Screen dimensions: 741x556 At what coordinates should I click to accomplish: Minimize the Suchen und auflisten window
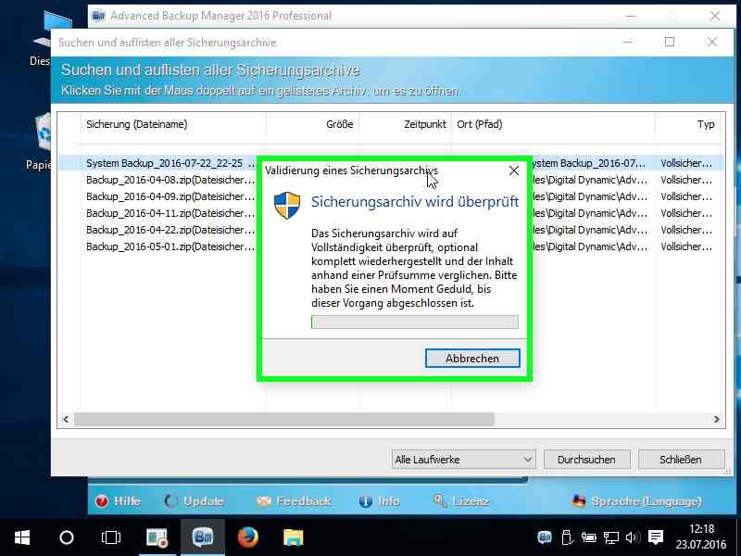coord(628,42)
